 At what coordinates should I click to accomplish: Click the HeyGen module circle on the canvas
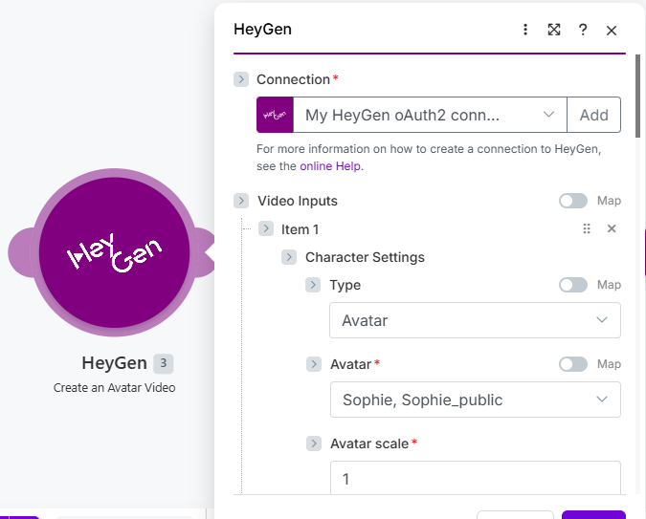(114, 252)
